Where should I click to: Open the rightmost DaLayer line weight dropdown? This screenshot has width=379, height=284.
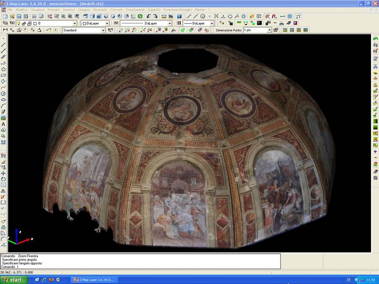pos(212,23)
